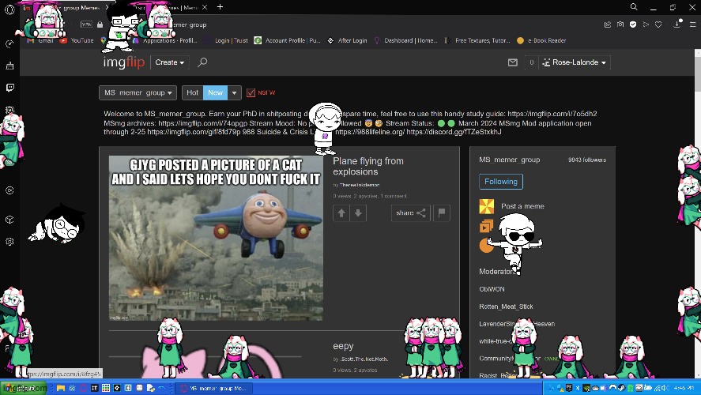
Task: Open the MS_memer_group stream dropdown
Action: tap(138, 92)
